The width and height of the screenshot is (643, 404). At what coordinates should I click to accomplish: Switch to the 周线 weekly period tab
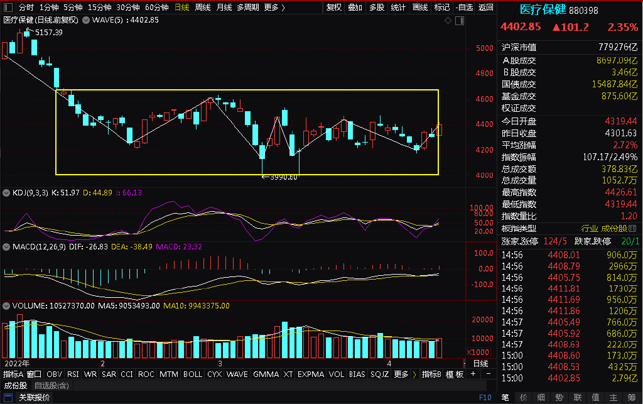(203, 8)
